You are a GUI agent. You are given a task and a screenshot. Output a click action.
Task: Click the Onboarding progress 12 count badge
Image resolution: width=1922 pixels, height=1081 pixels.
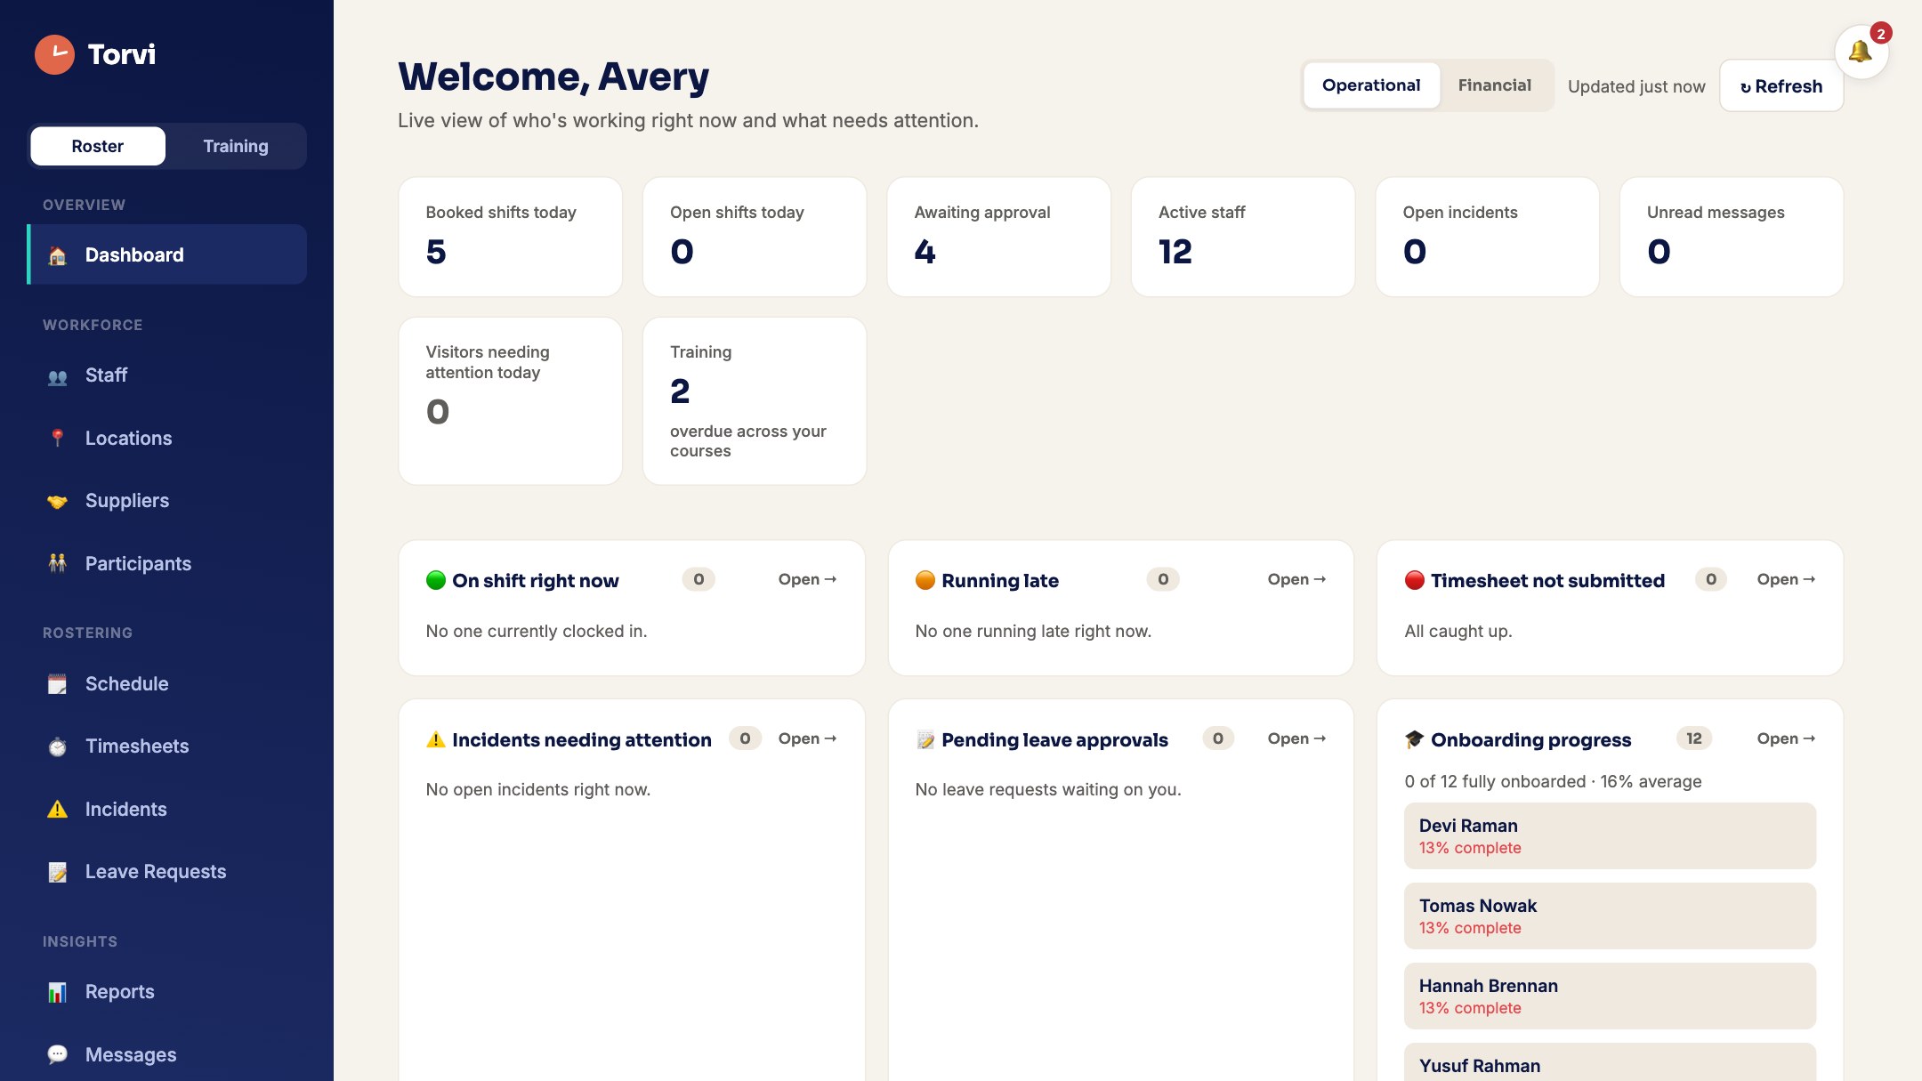1694,738
